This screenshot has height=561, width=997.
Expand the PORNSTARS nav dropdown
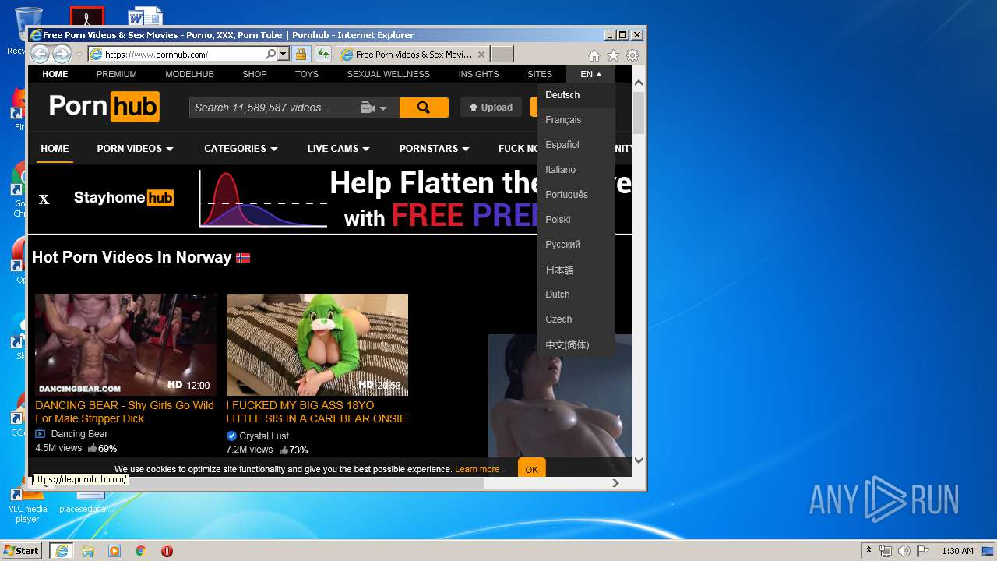434,148
